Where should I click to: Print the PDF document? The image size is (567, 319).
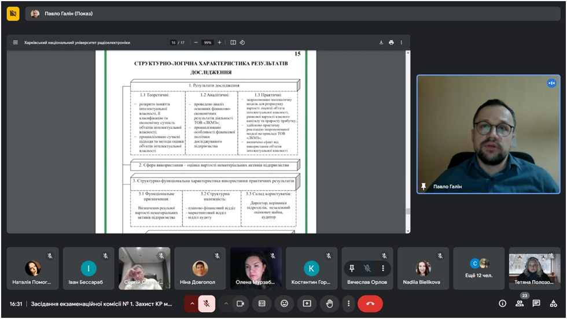pyautogui.click(x=392, y=42)
